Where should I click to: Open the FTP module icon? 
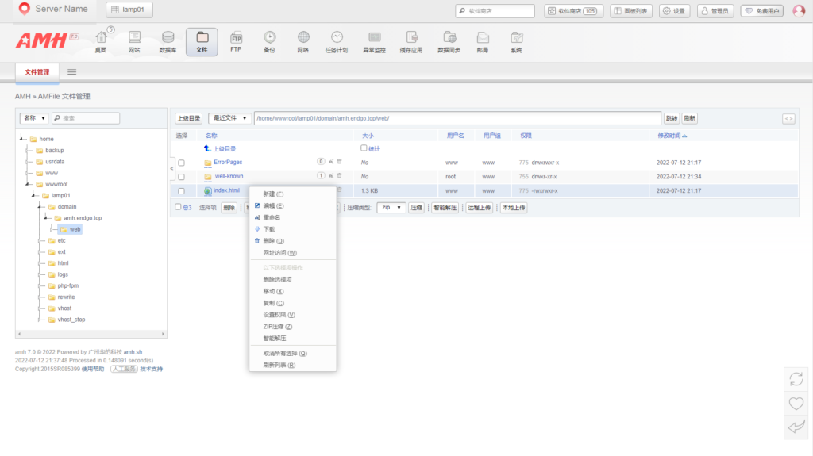236,41
